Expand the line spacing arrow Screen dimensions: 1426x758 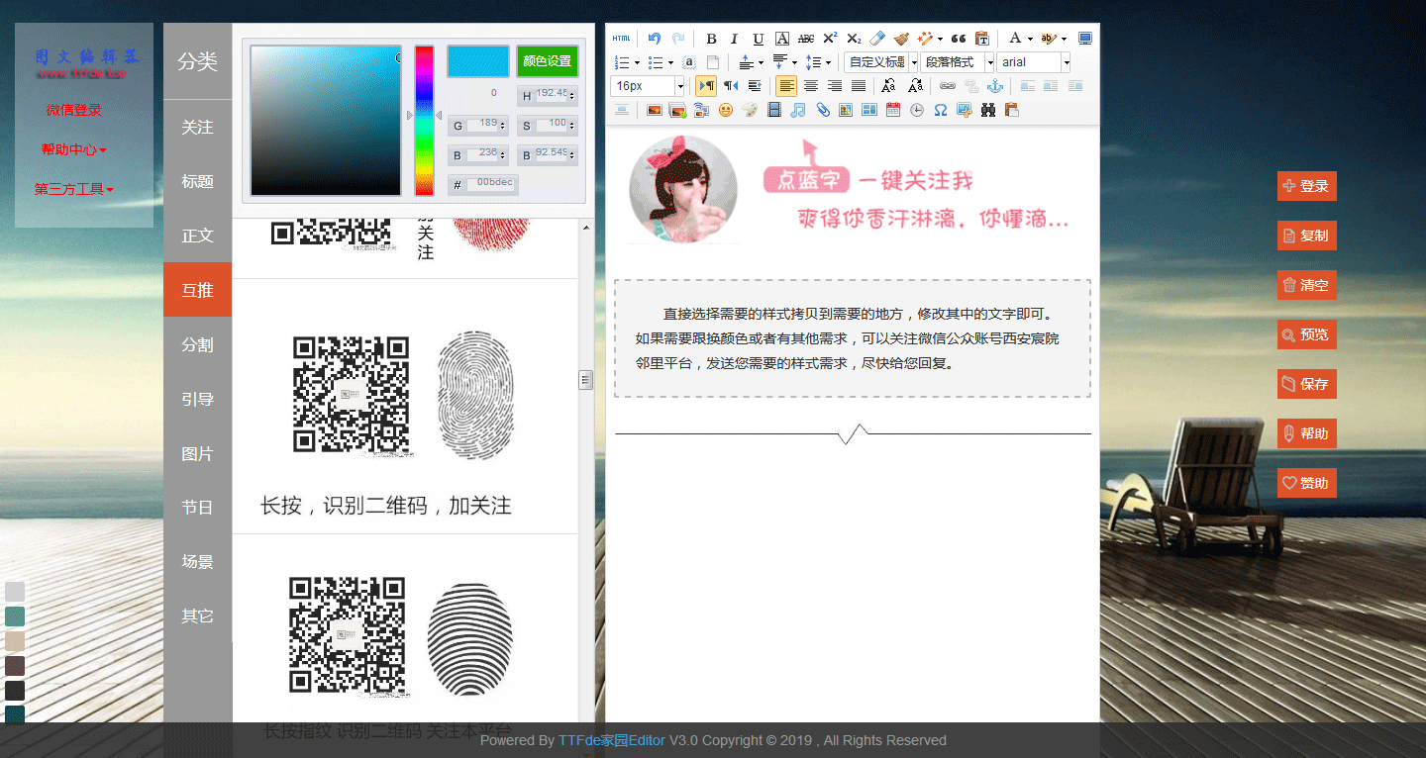point(828,62)
